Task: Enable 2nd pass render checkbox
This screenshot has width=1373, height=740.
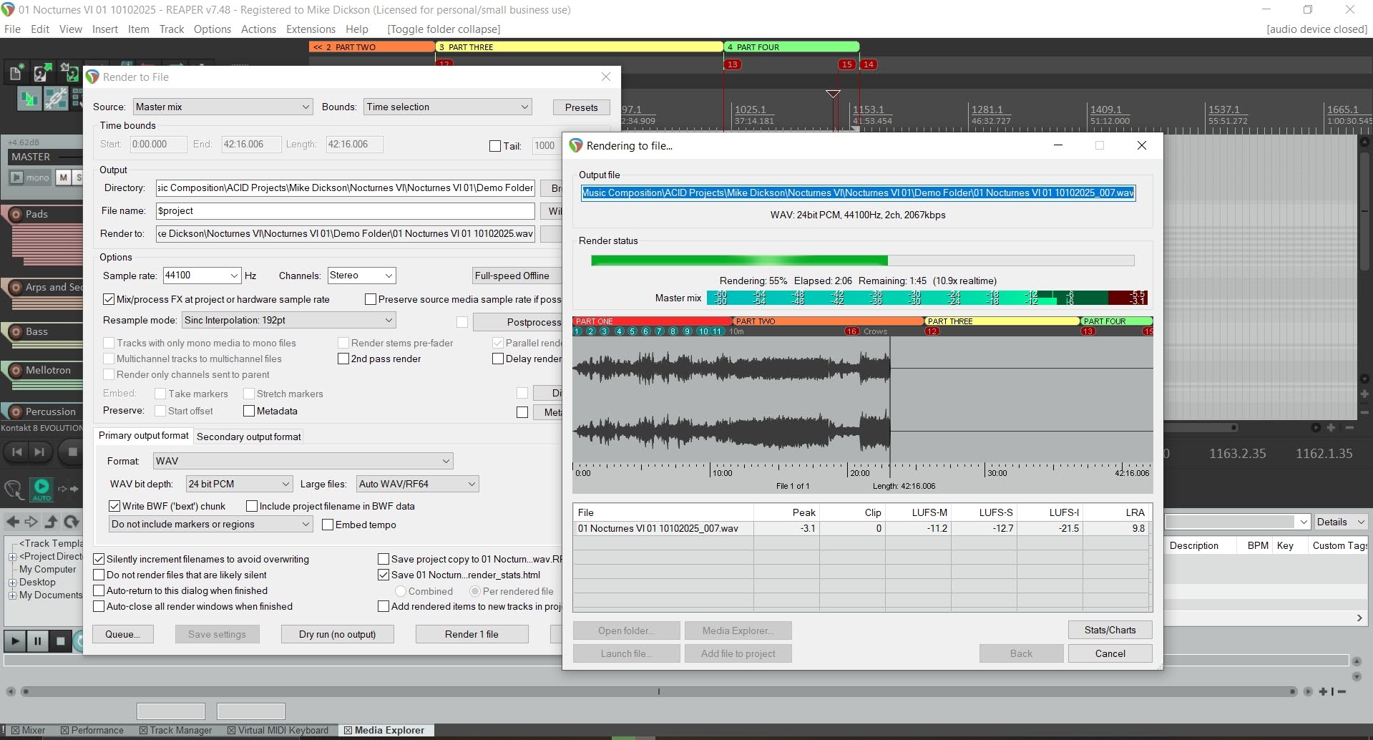Action: click(x=343, y=359)
